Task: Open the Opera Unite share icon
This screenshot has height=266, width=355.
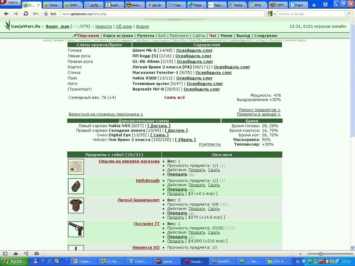Action: point(26,253)
